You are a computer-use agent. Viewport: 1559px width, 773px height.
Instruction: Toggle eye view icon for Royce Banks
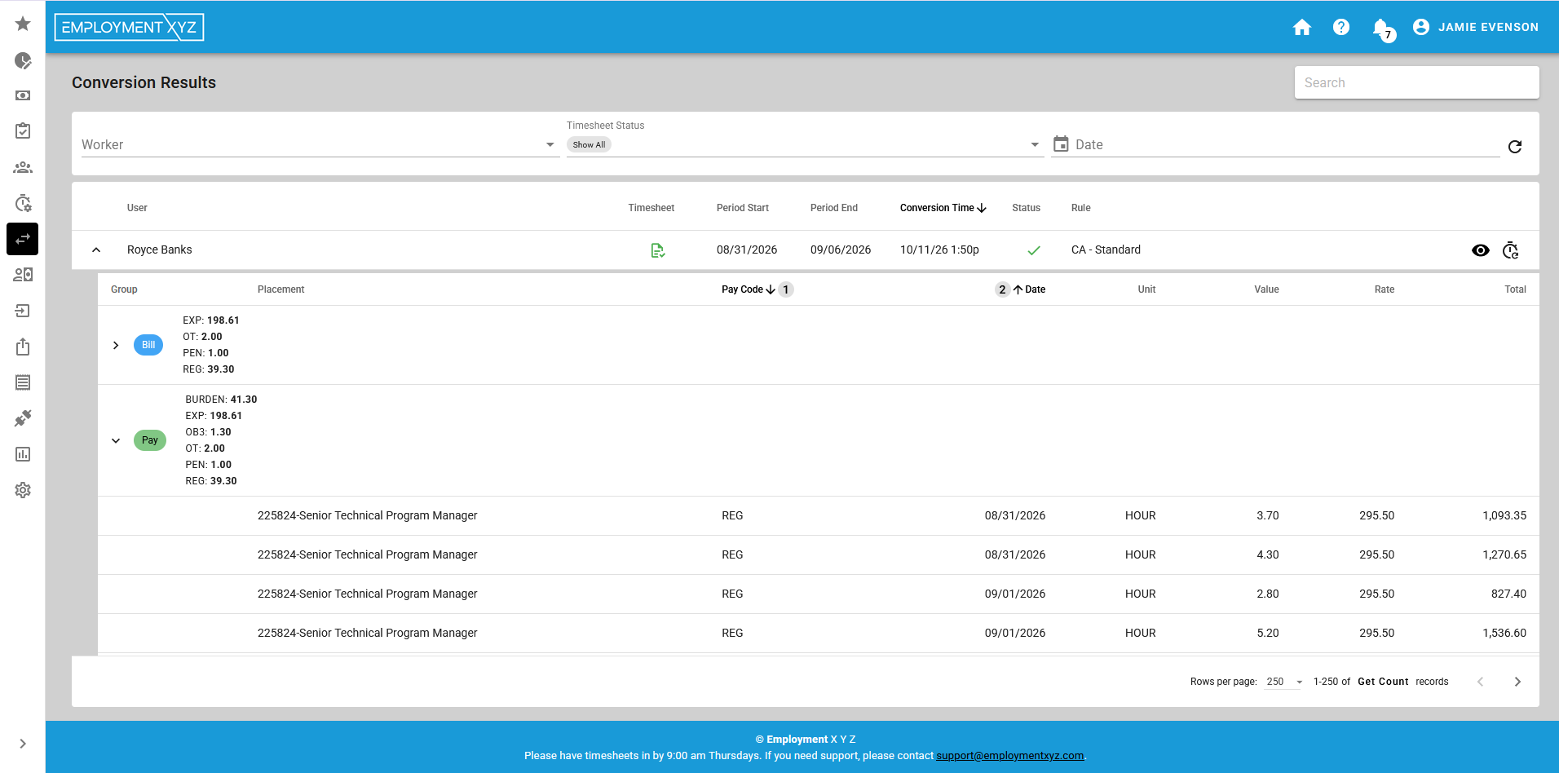[x=1481, y=250]
